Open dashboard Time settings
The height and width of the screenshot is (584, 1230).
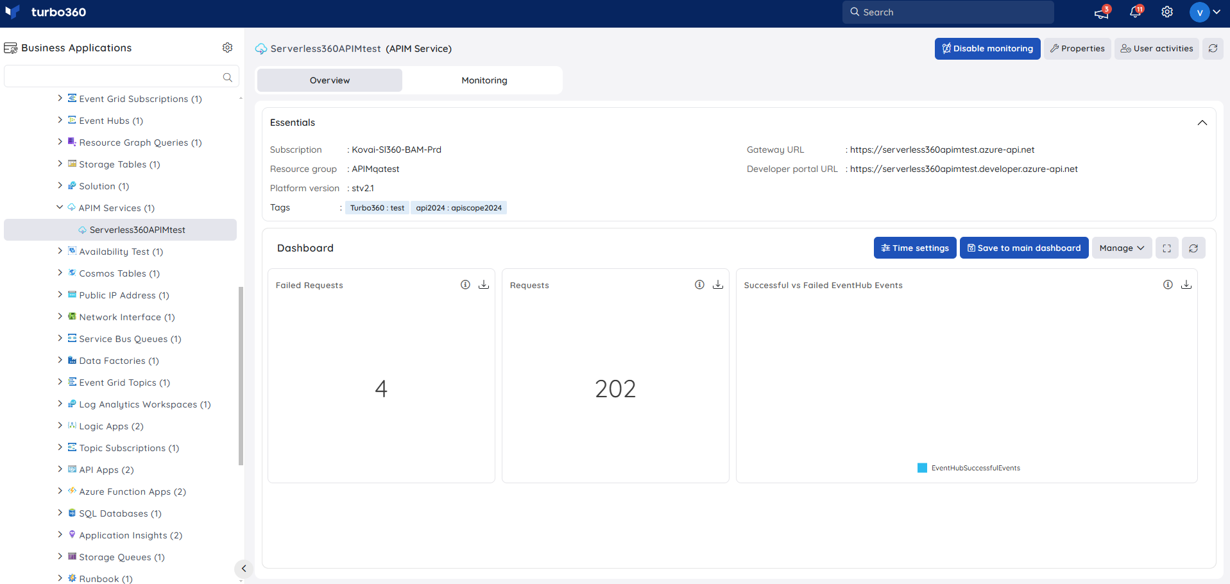point(915,248)
